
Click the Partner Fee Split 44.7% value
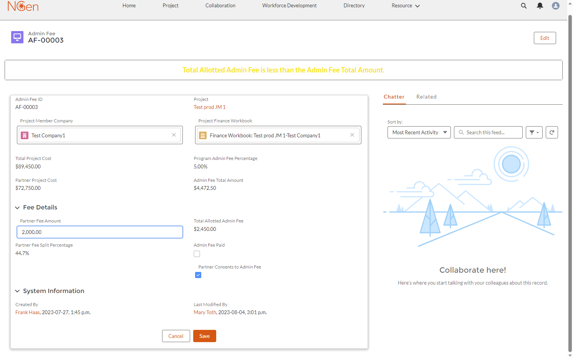tap(22, 254)
